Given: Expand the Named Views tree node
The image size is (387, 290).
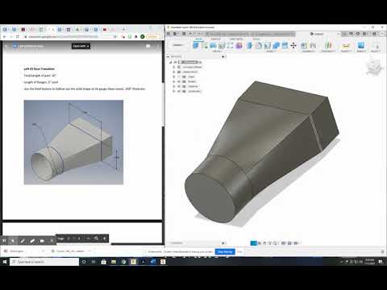Looking at the screenshot, I should click(x=174, y=72).
